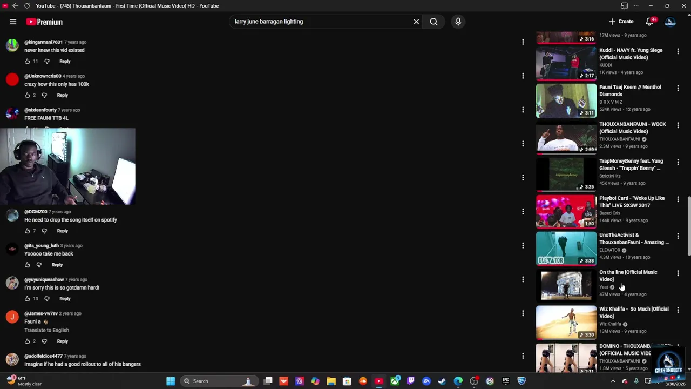Open options menu for @its_young_luth comment
This screenshot has height=389, width=691.
click(523, 245)
